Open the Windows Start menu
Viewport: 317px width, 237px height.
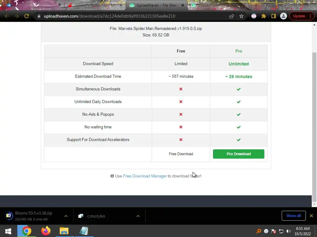click(x=8, y=231)
